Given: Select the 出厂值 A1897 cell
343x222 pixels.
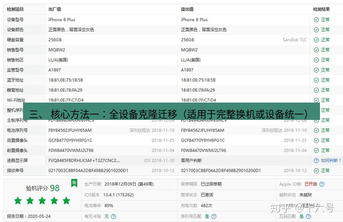Looking at the screenshot, I should (x=55, y=70).
